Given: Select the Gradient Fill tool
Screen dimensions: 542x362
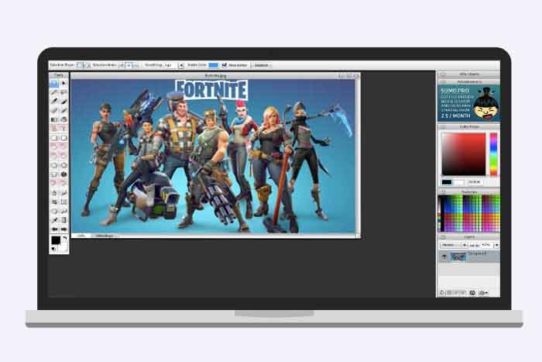Looking at the screenshot, I should (x=54, y=119).
